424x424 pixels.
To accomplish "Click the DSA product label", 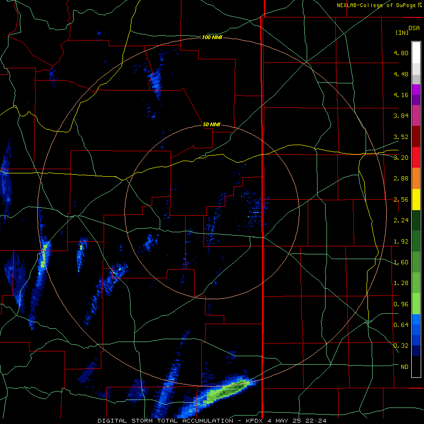I will click(x=414, y=28).
